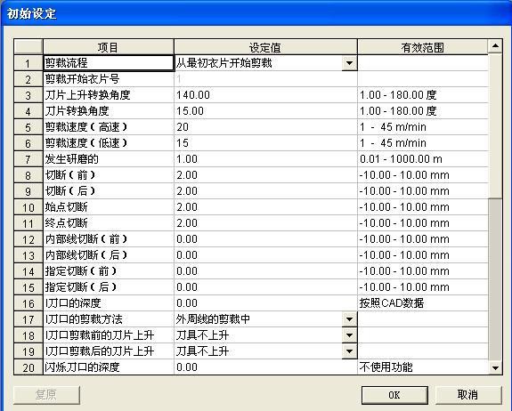
Task: Click the 复原 restore button
Action: (x=46, y=395)
